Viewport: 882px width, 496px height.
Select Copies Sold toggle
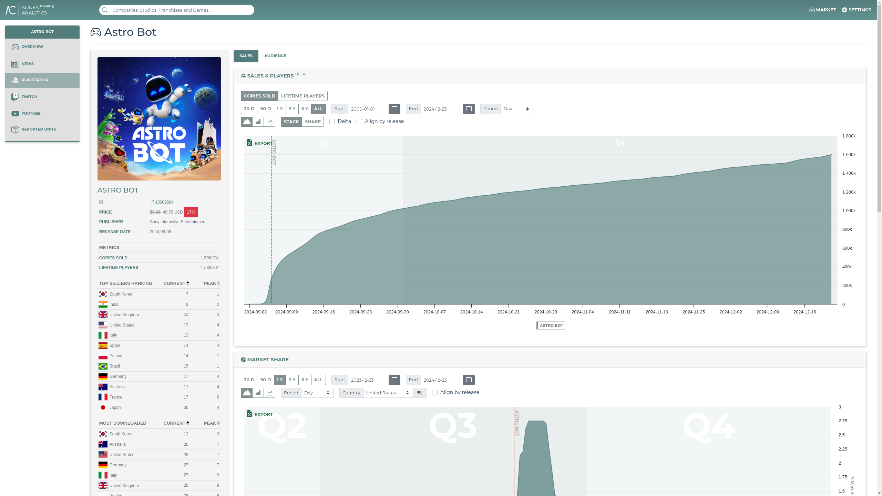(259, 96)
